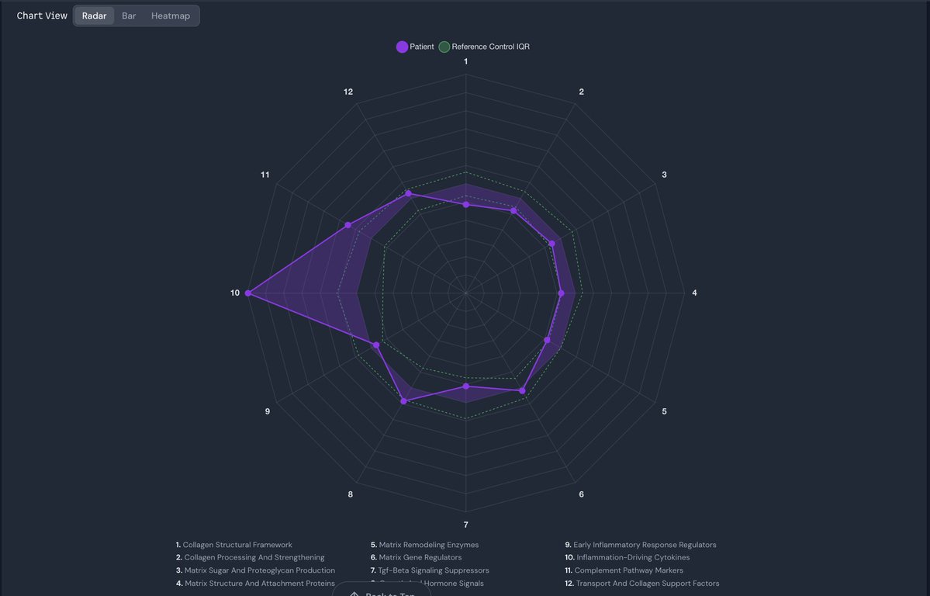Click radar axis label 1 at the top
930x596 pixels.
(x=465, y=62)
